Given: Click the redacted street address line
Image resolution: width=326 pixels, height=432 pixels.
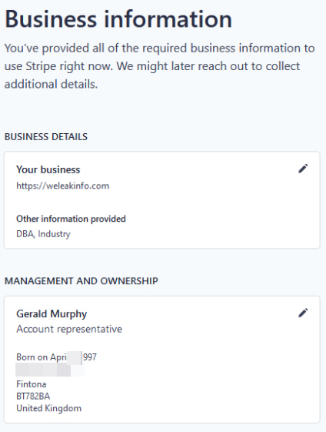Looking at the screenshot, I should coord(50,370).
